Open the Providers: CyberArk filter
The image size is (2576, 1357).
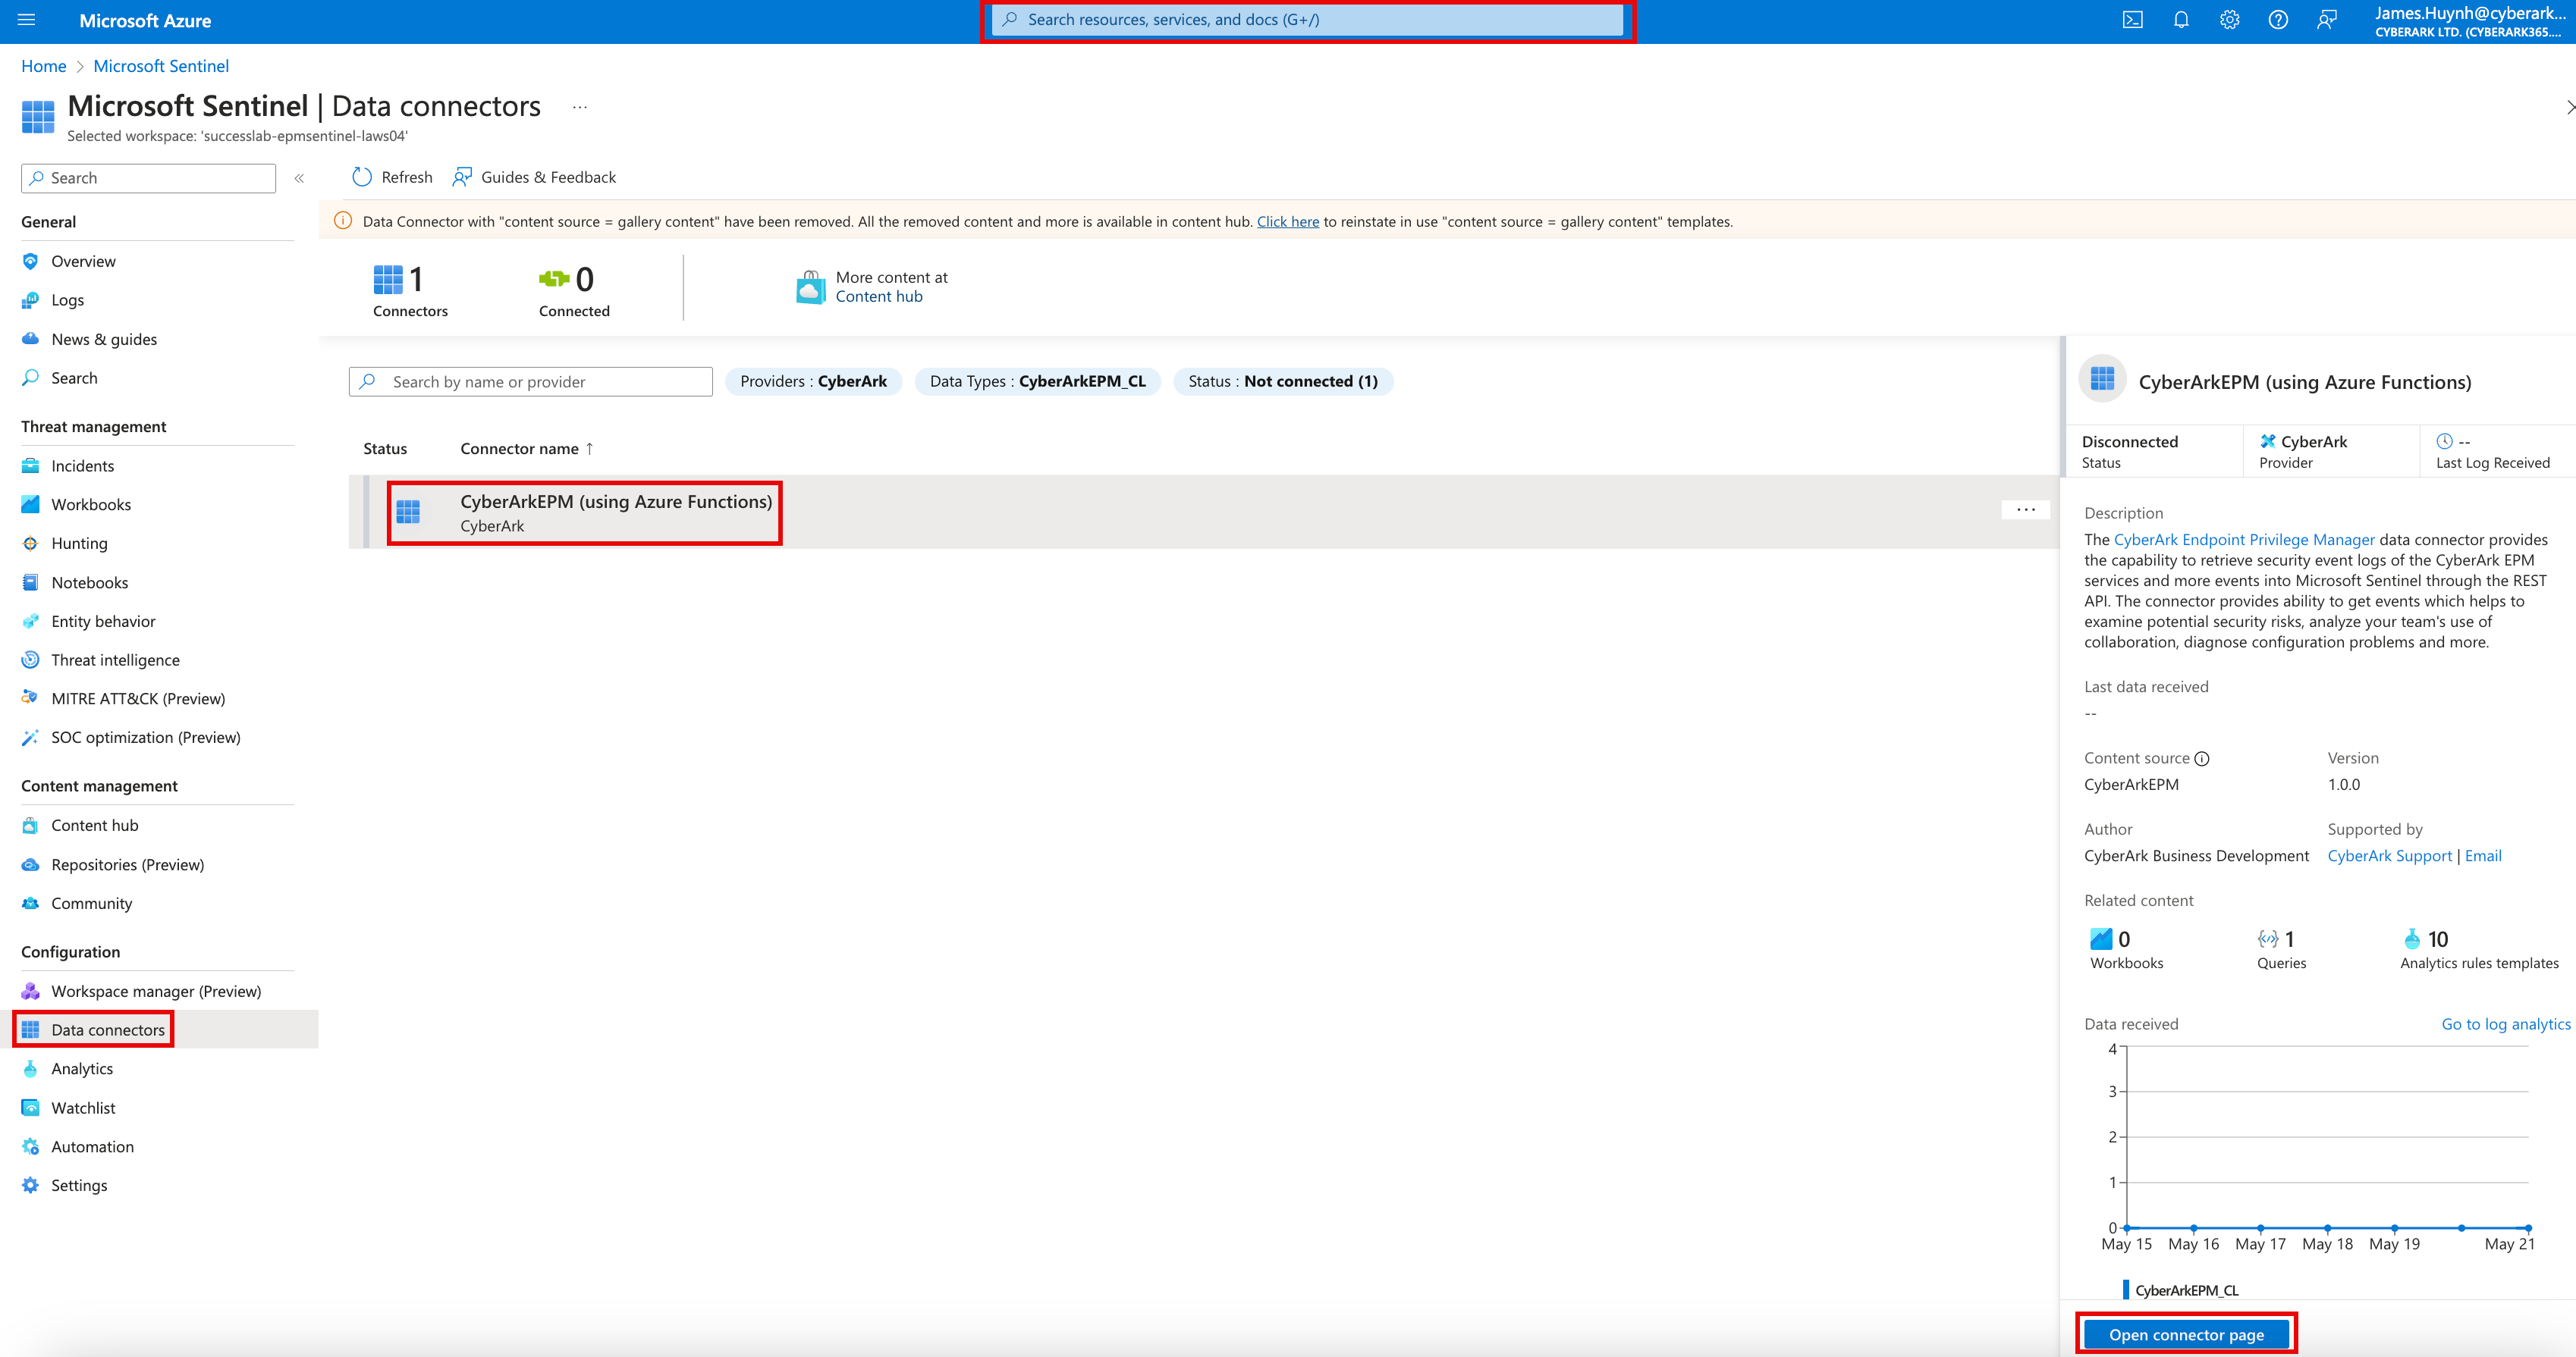813,381
